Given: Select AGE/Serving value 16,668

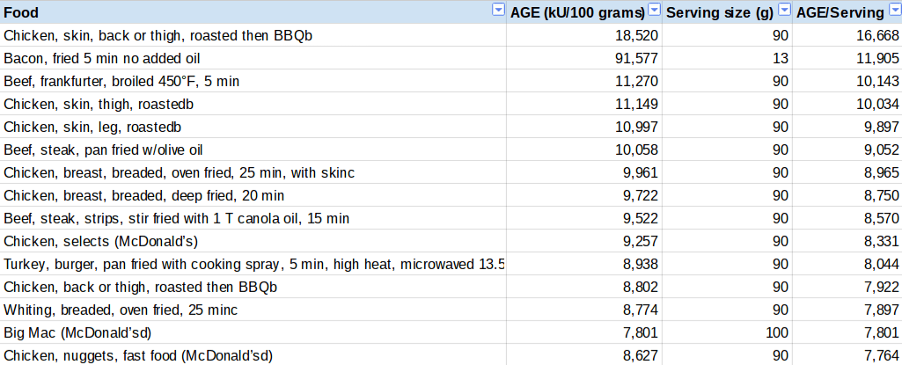Looking at the screenshot, I should point(847,36).
